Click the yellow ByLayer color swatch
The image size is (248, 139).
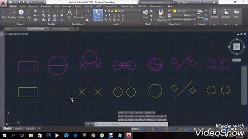point(175,11)
